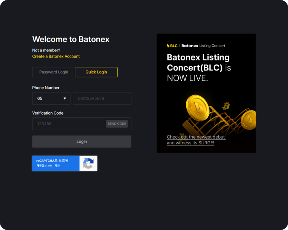Click the SEND CODE button
288x230 pixels.
117,124
